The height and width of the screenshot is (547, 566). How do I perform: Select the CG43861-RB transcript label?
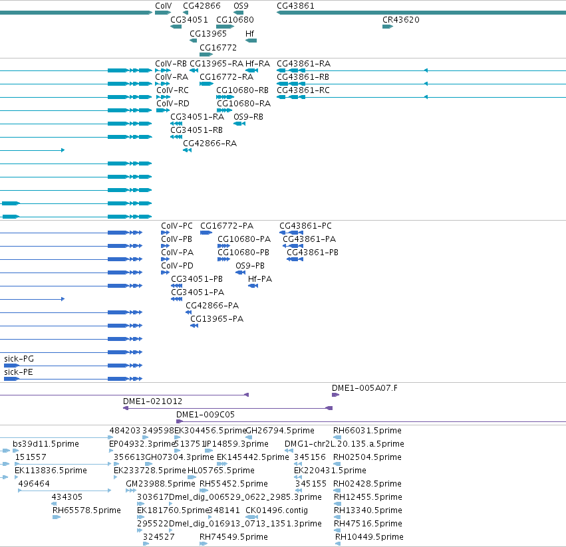click(303, 77)
